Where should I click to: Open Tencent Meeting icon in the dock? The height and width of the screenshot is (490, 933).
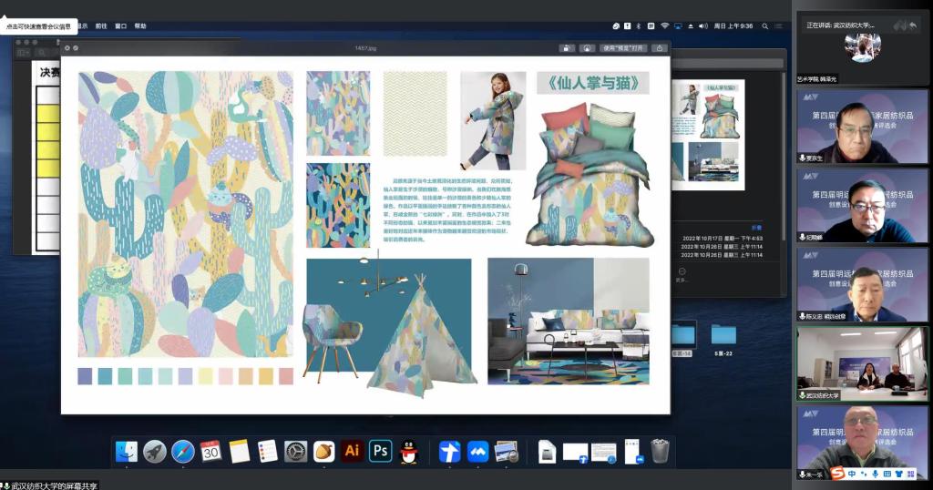pos(477,451)
